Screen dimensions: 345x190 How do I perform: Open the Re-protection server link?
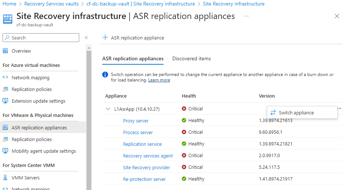tap(144, 179)
